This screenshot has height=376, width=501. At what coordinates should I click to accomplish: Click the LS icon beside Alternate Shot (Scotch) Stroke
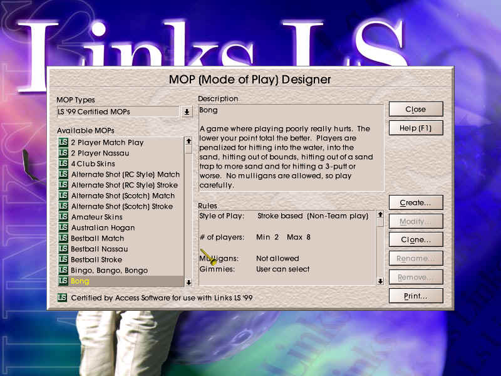(x=63, y=206)
